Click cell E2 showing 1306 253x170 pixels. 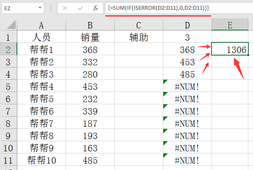pos(230,49)
